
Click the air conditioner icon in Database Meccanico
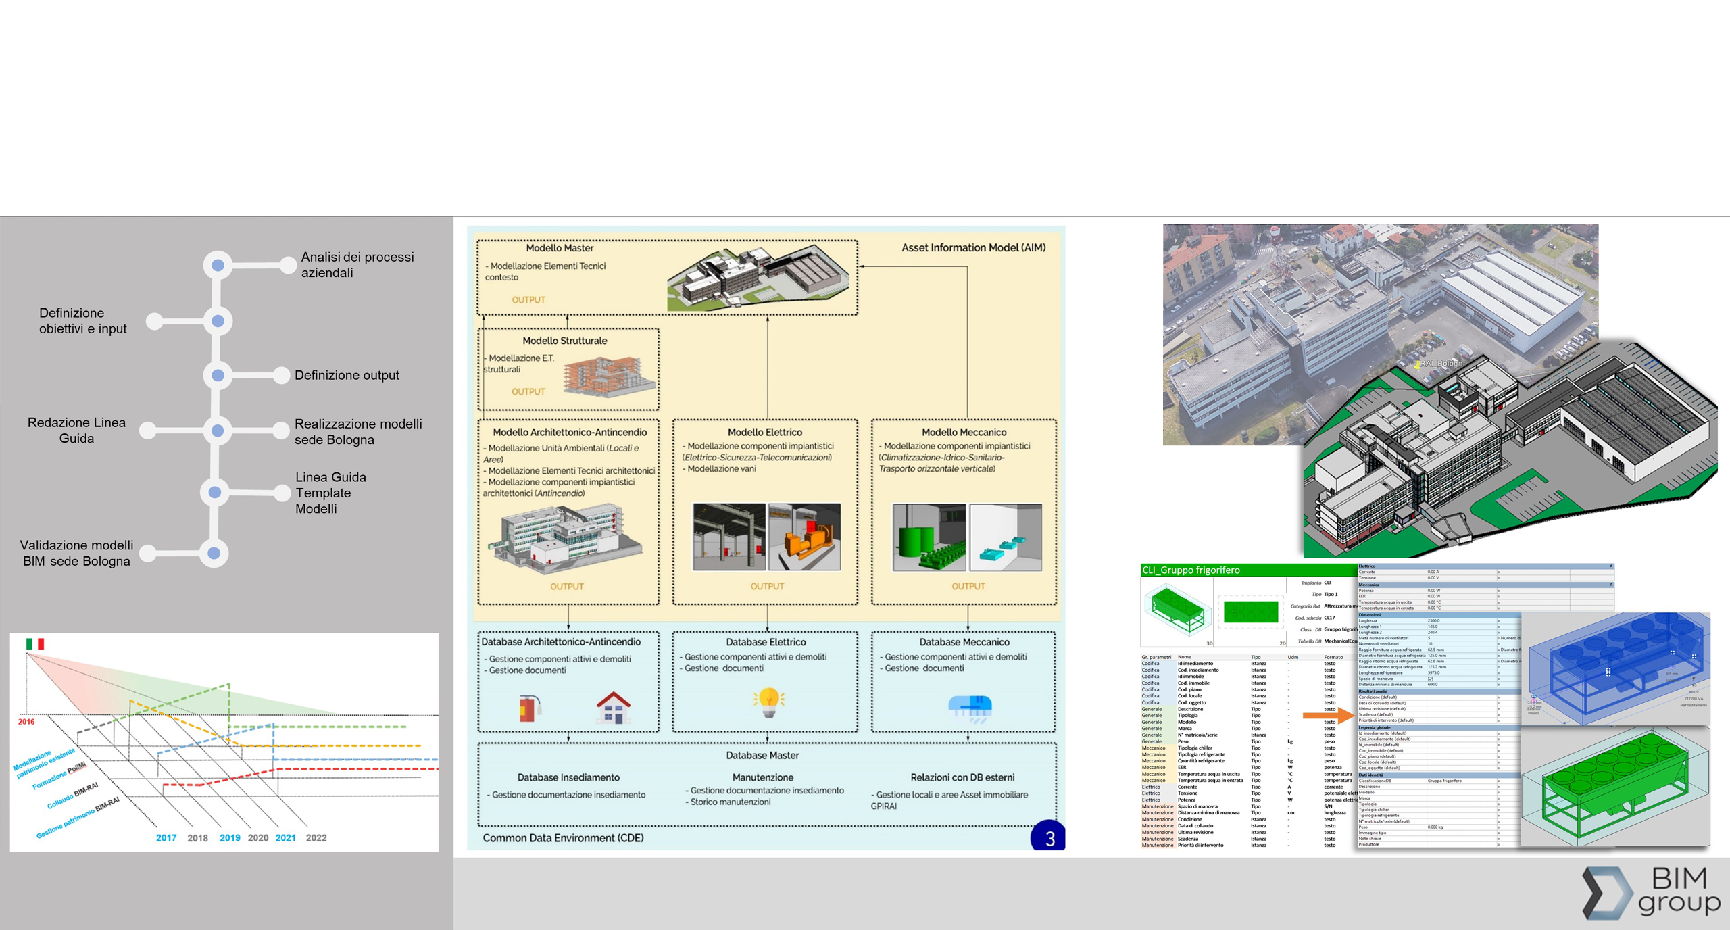(x=970, y=709)
